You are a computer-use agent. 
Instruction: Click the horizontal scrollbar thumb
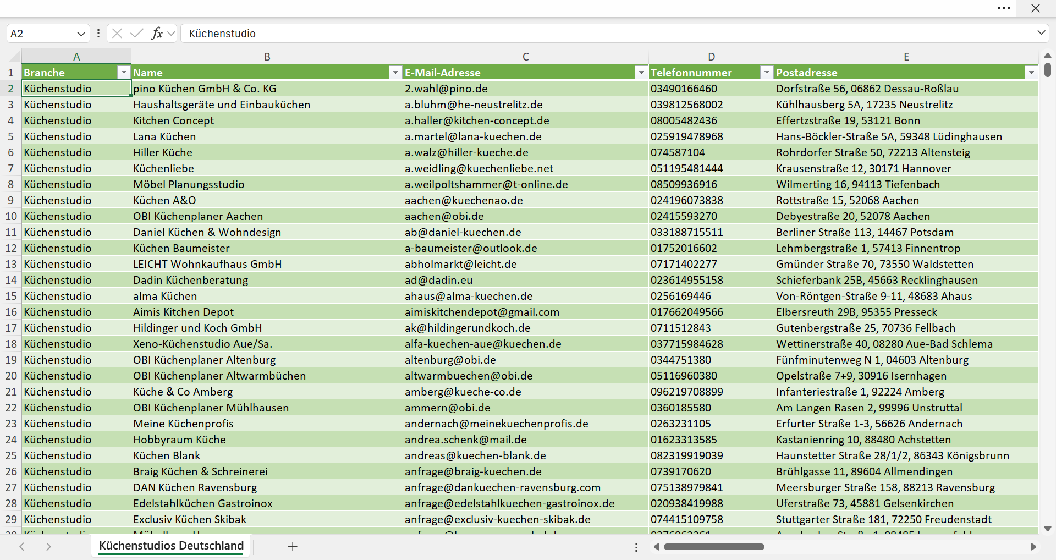(714, 547)
